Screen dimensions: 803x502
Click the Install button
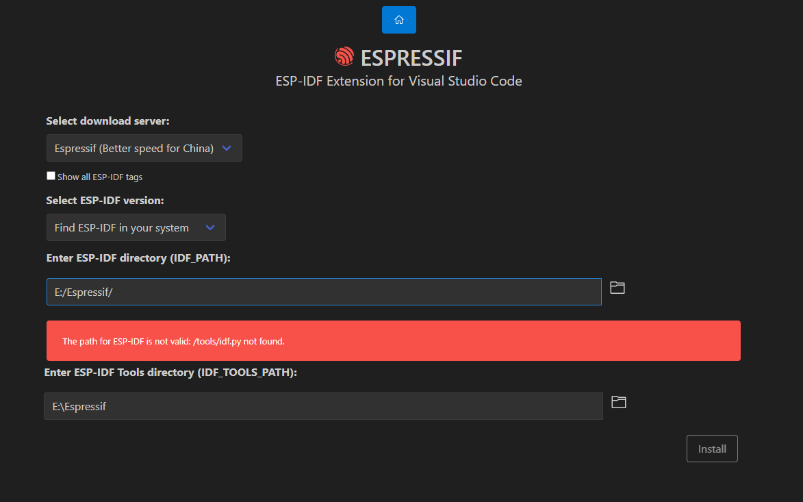pos(712,449)
